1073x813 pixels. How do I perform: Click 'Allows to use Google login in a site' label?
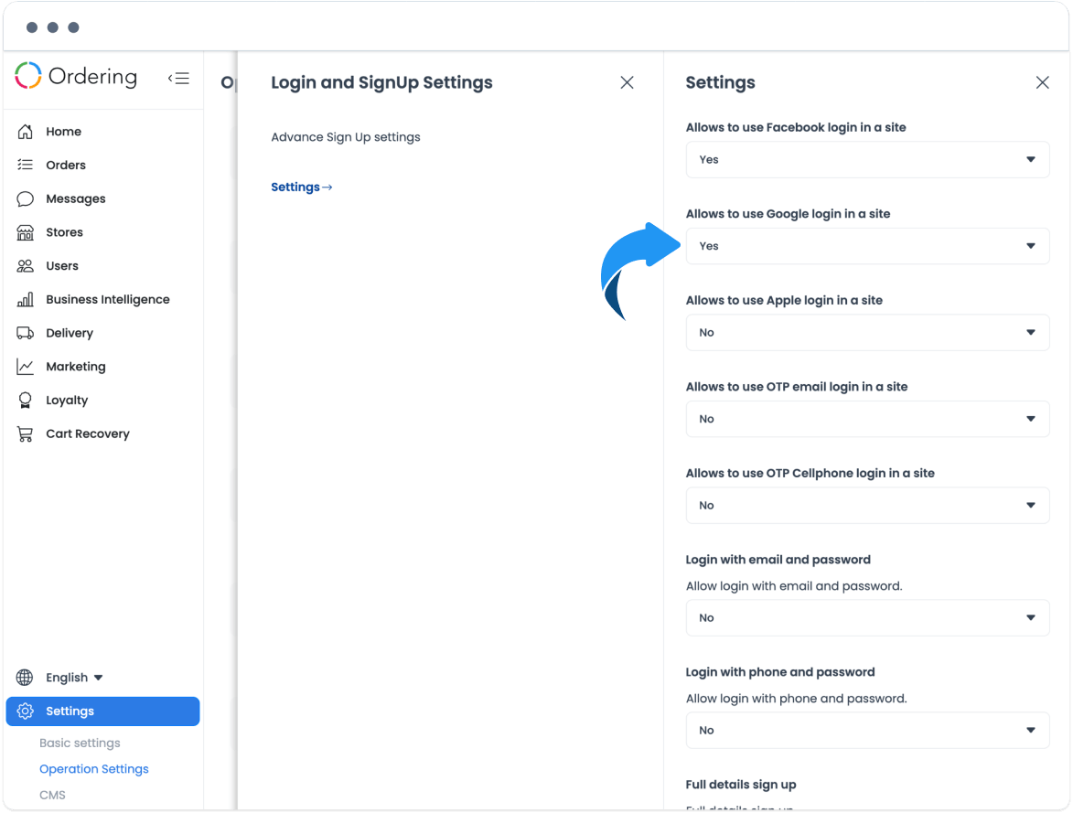(789, 213)
